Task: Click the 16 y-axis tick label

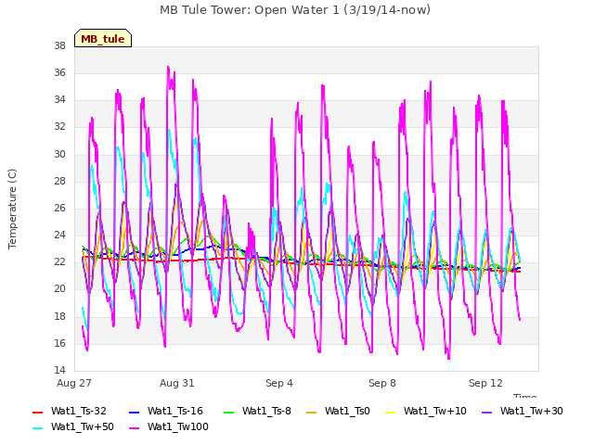Action: click(59, 343)
